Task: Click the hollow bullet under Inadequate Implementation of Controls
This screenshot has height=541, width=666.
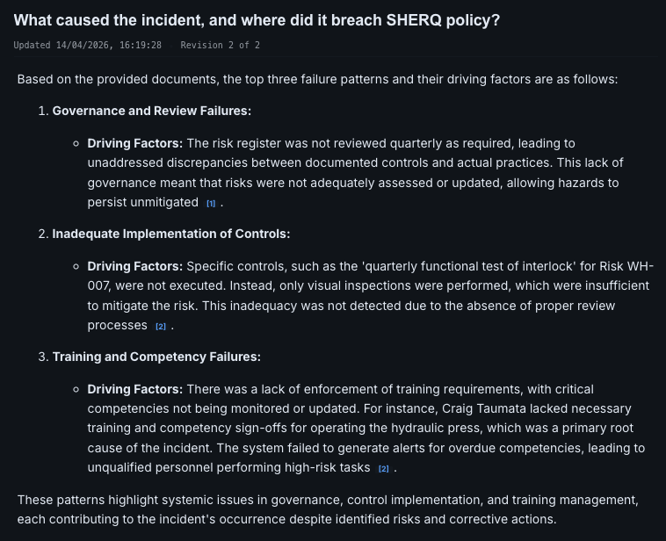Action: tap(76, 267)
